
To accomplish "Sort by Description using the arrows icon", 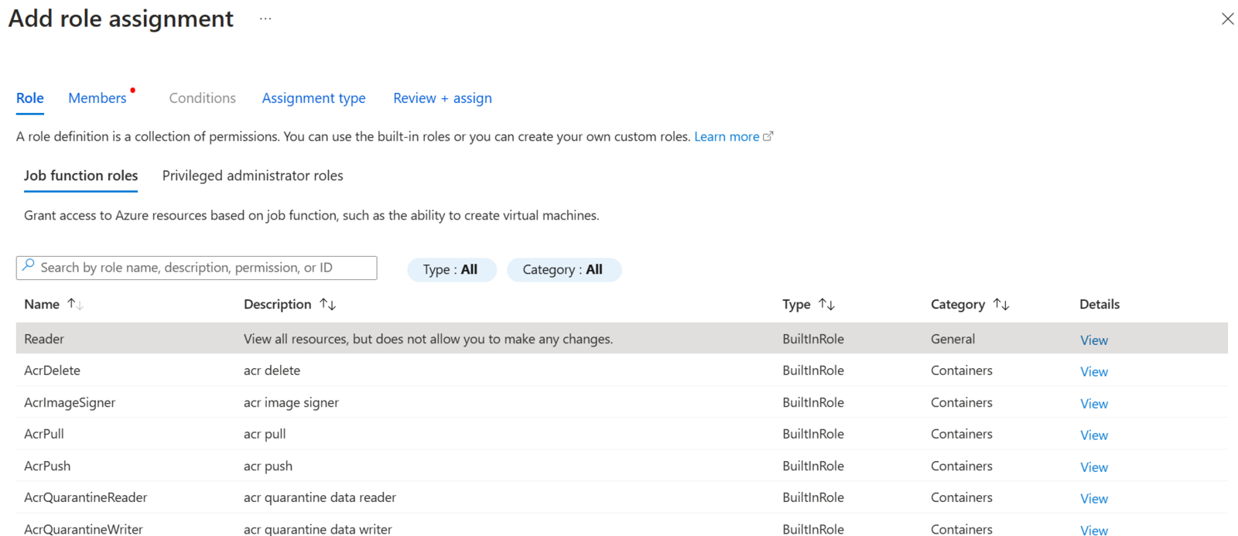I will point(327,304).
